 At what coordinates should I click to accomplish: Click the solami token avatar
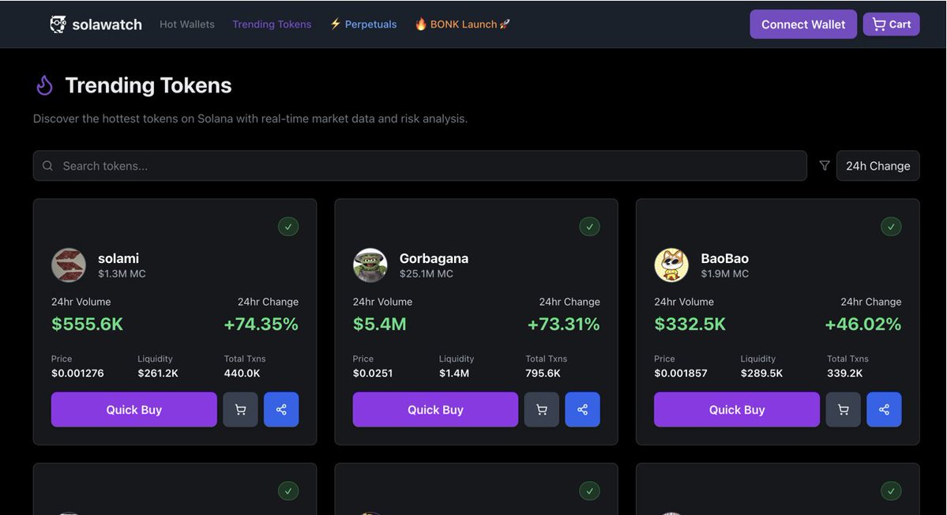68,265
